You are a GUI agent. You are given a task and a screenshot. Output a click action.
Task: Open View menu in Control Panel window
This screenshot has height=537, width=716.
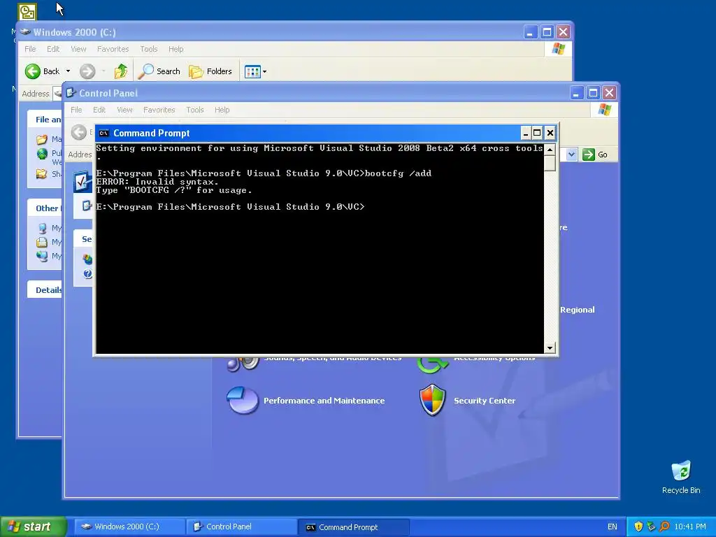click(x=124, y=110)
